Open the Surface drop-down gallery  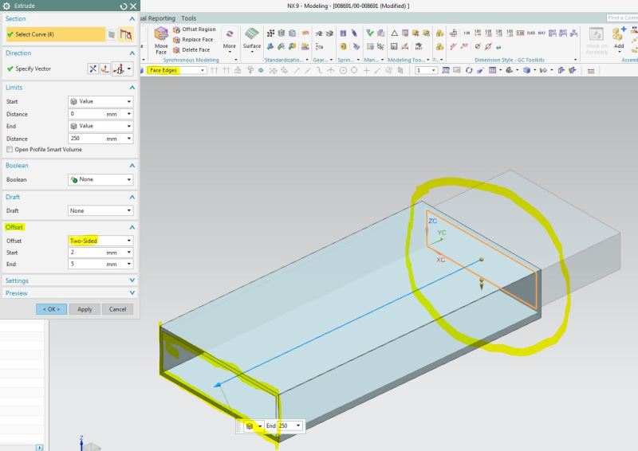[252, 40]
